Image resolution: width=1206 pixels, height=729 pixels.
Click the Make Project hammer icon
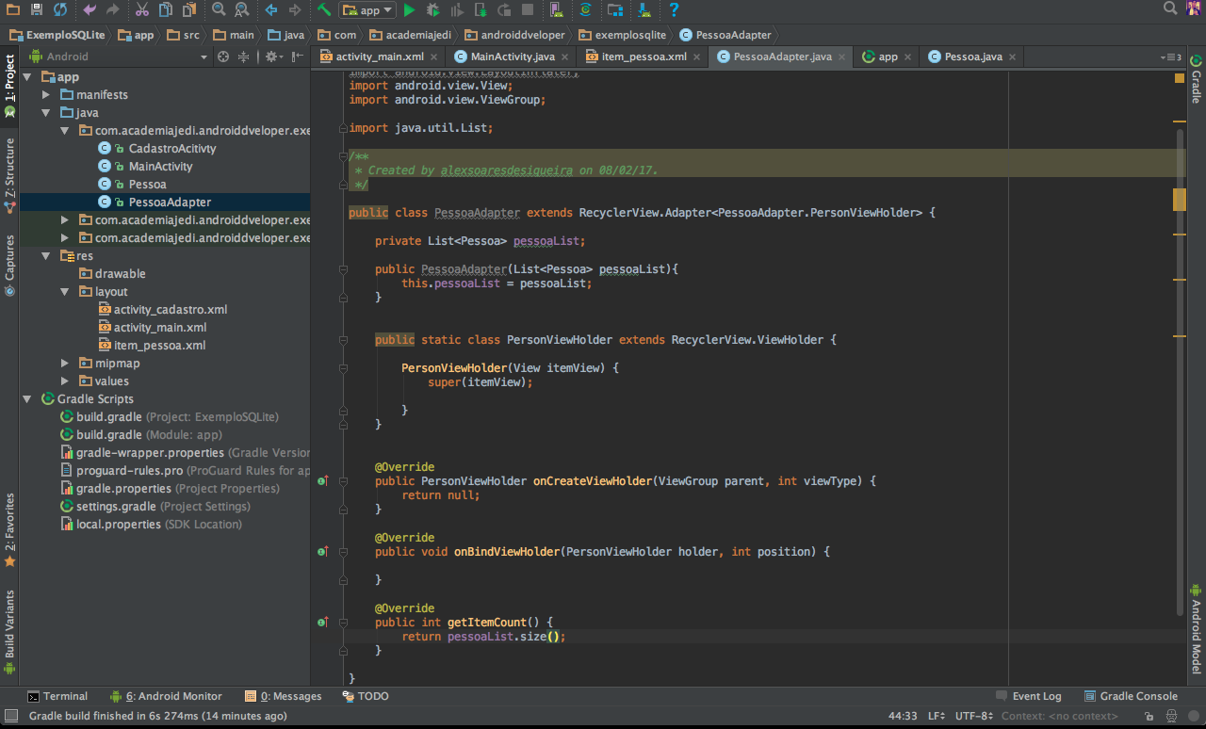coord(324,10)
